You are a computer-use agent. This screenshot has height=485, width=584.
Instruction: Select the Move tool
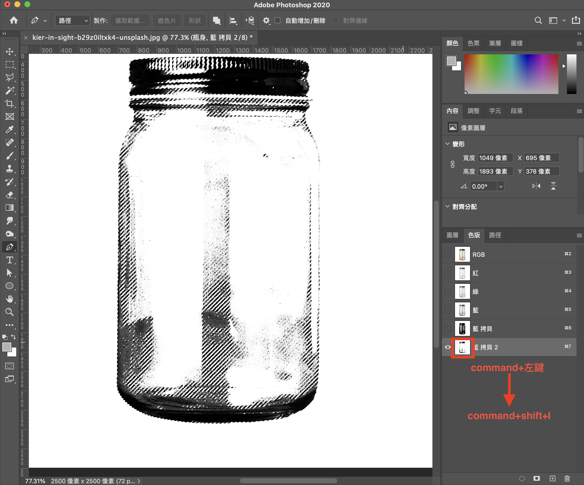[10, 52]
